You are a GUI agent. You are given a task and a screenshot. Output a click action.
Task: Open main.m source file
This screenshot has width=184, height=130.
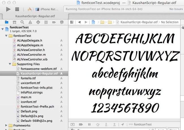point(26,97)
